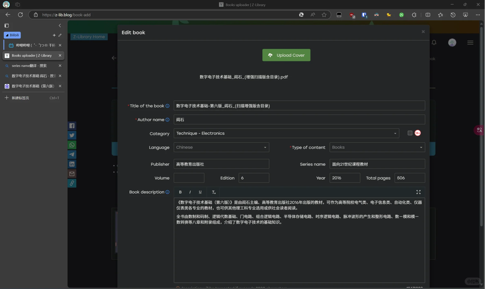The image size is (485, 289).
Task: Open the favorites list
Action: click(440, 15)
